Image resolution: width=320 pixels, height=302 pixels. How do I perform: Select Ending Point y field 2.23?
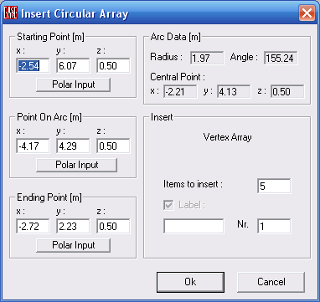click(x=73, y=226)
